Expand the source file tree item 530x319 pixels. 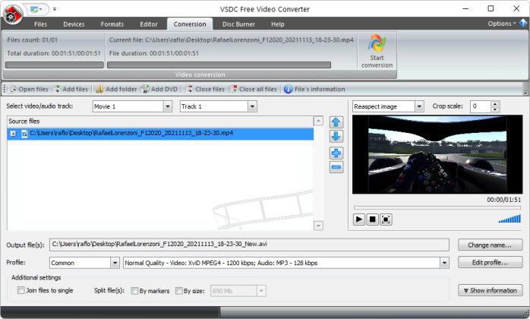click(13, 134)
